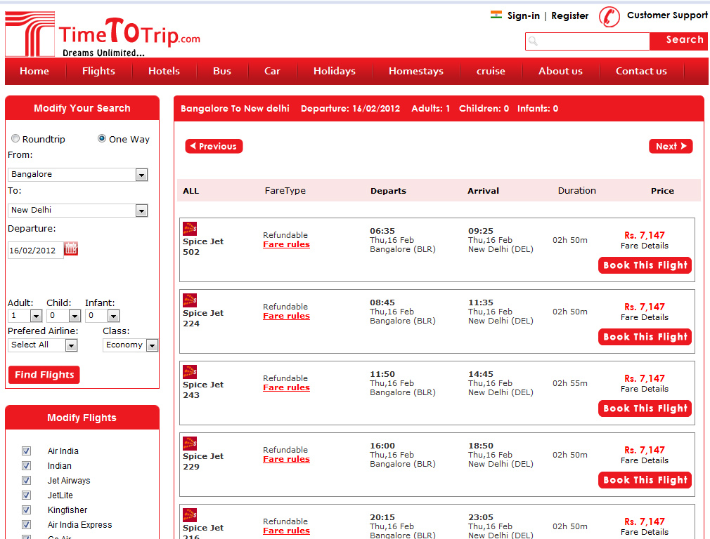The image size is (710, 539).
Task: View Fare Details for Spice Jet 502
Action: (x=645, y=246)
